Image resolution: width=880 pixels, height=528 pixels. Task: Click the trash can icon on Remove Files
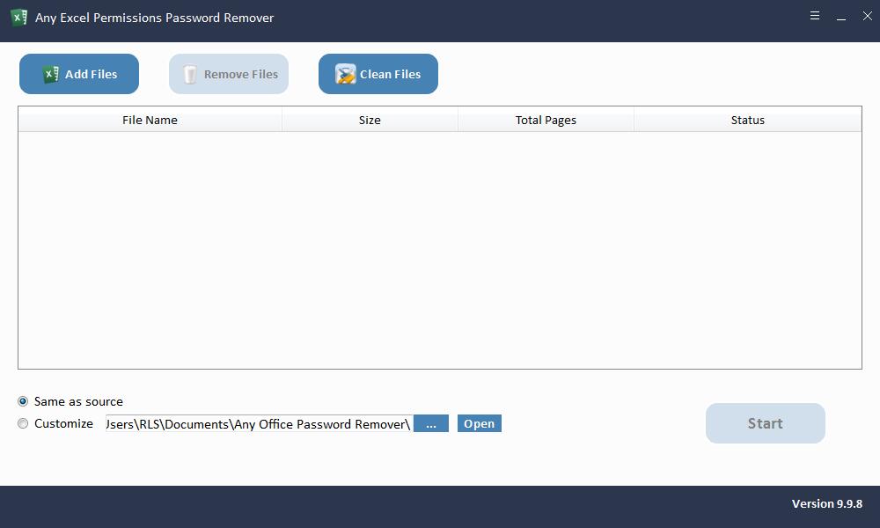pyautogui.click(x=190, y=74)
